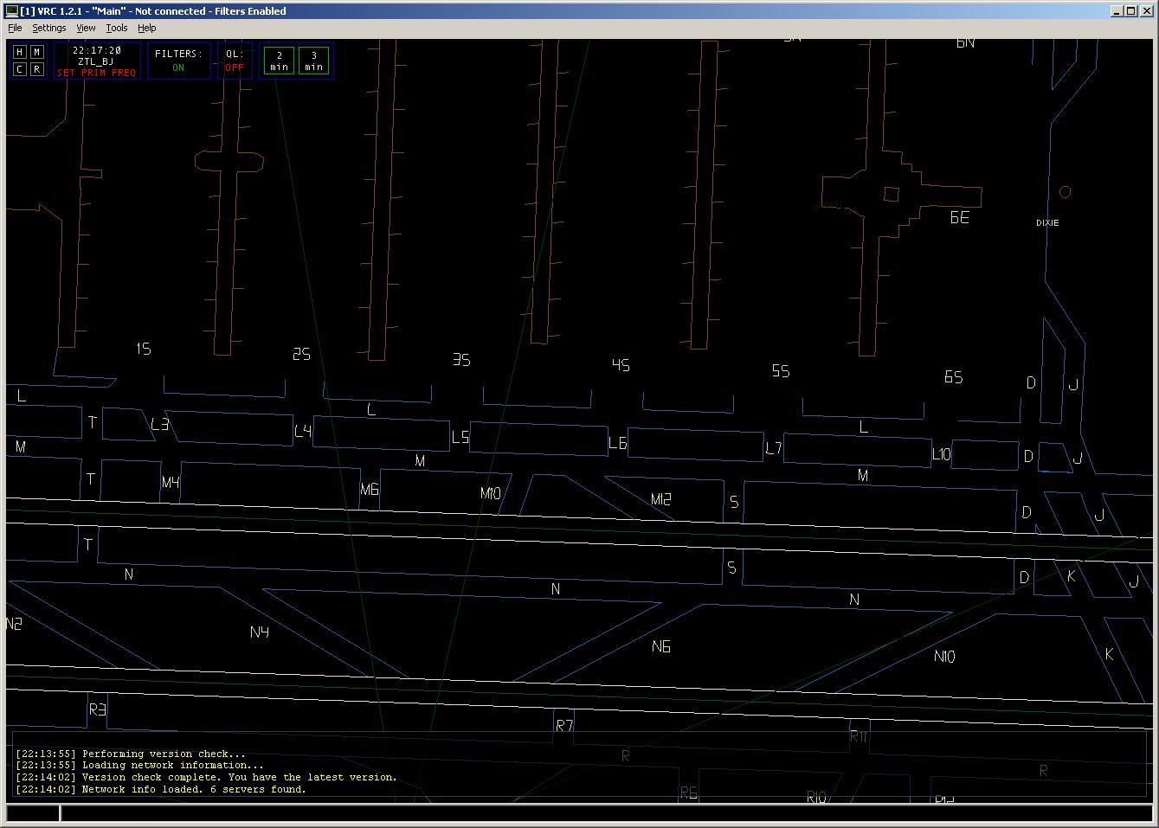Image resolution: width=1159 pixels, height=828 pixels.
Task: Open the File menu
Action: click(15, 28)
